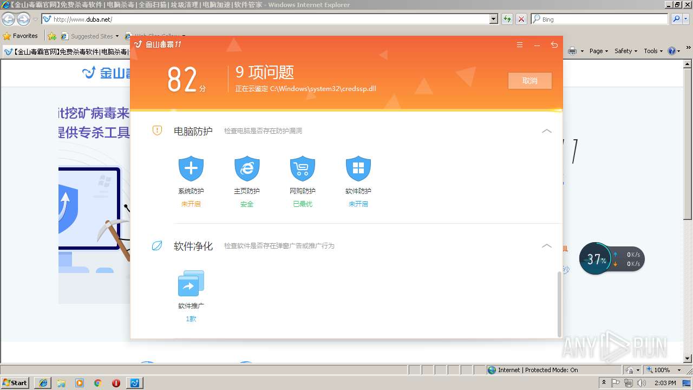Click the 已最优 status under 网购防护
This screenshot has height=390, width=693.
coord(303,204)
